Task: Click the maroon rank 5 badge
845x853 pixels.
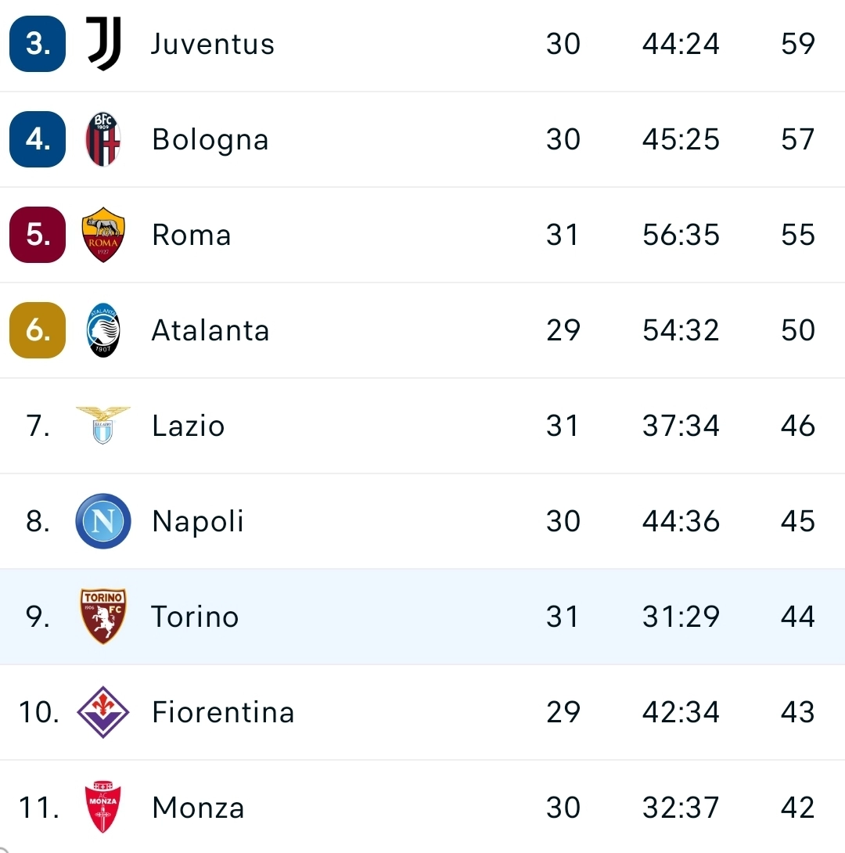Action: click(x=38, y=235)
